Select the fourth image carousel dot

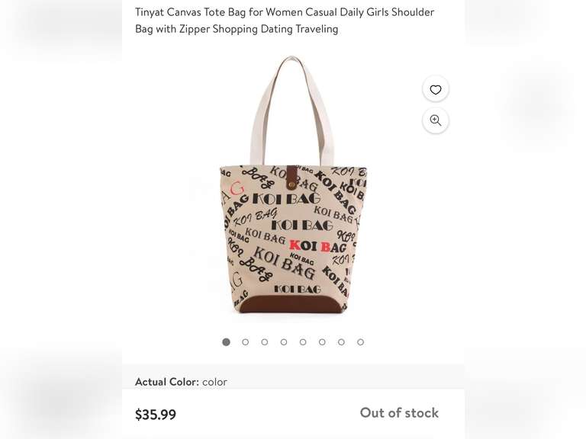(x=284, y=342)
